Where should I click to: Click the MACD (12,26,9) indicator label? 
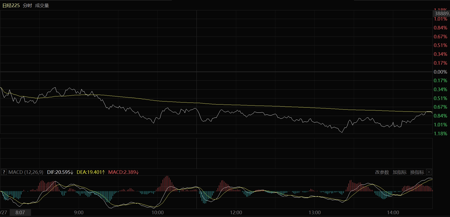pos(26,172)
